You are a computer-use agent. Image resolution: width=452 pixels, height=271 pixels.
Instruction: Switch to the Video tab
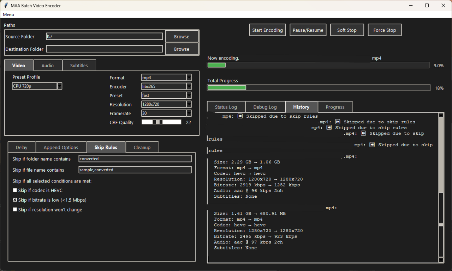[x=19, y=66]
